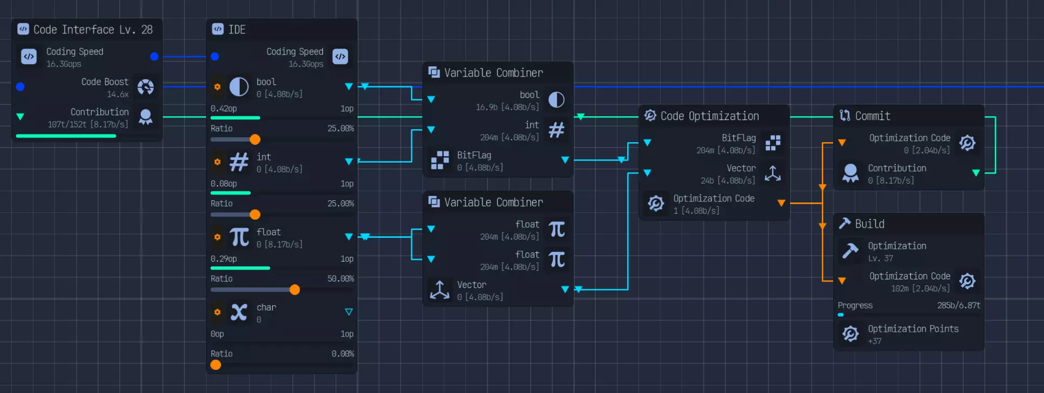The image size is (1044, 393).
Task: Click the Coding Speed icon in Code Interface node
Action: coord(29,57)
